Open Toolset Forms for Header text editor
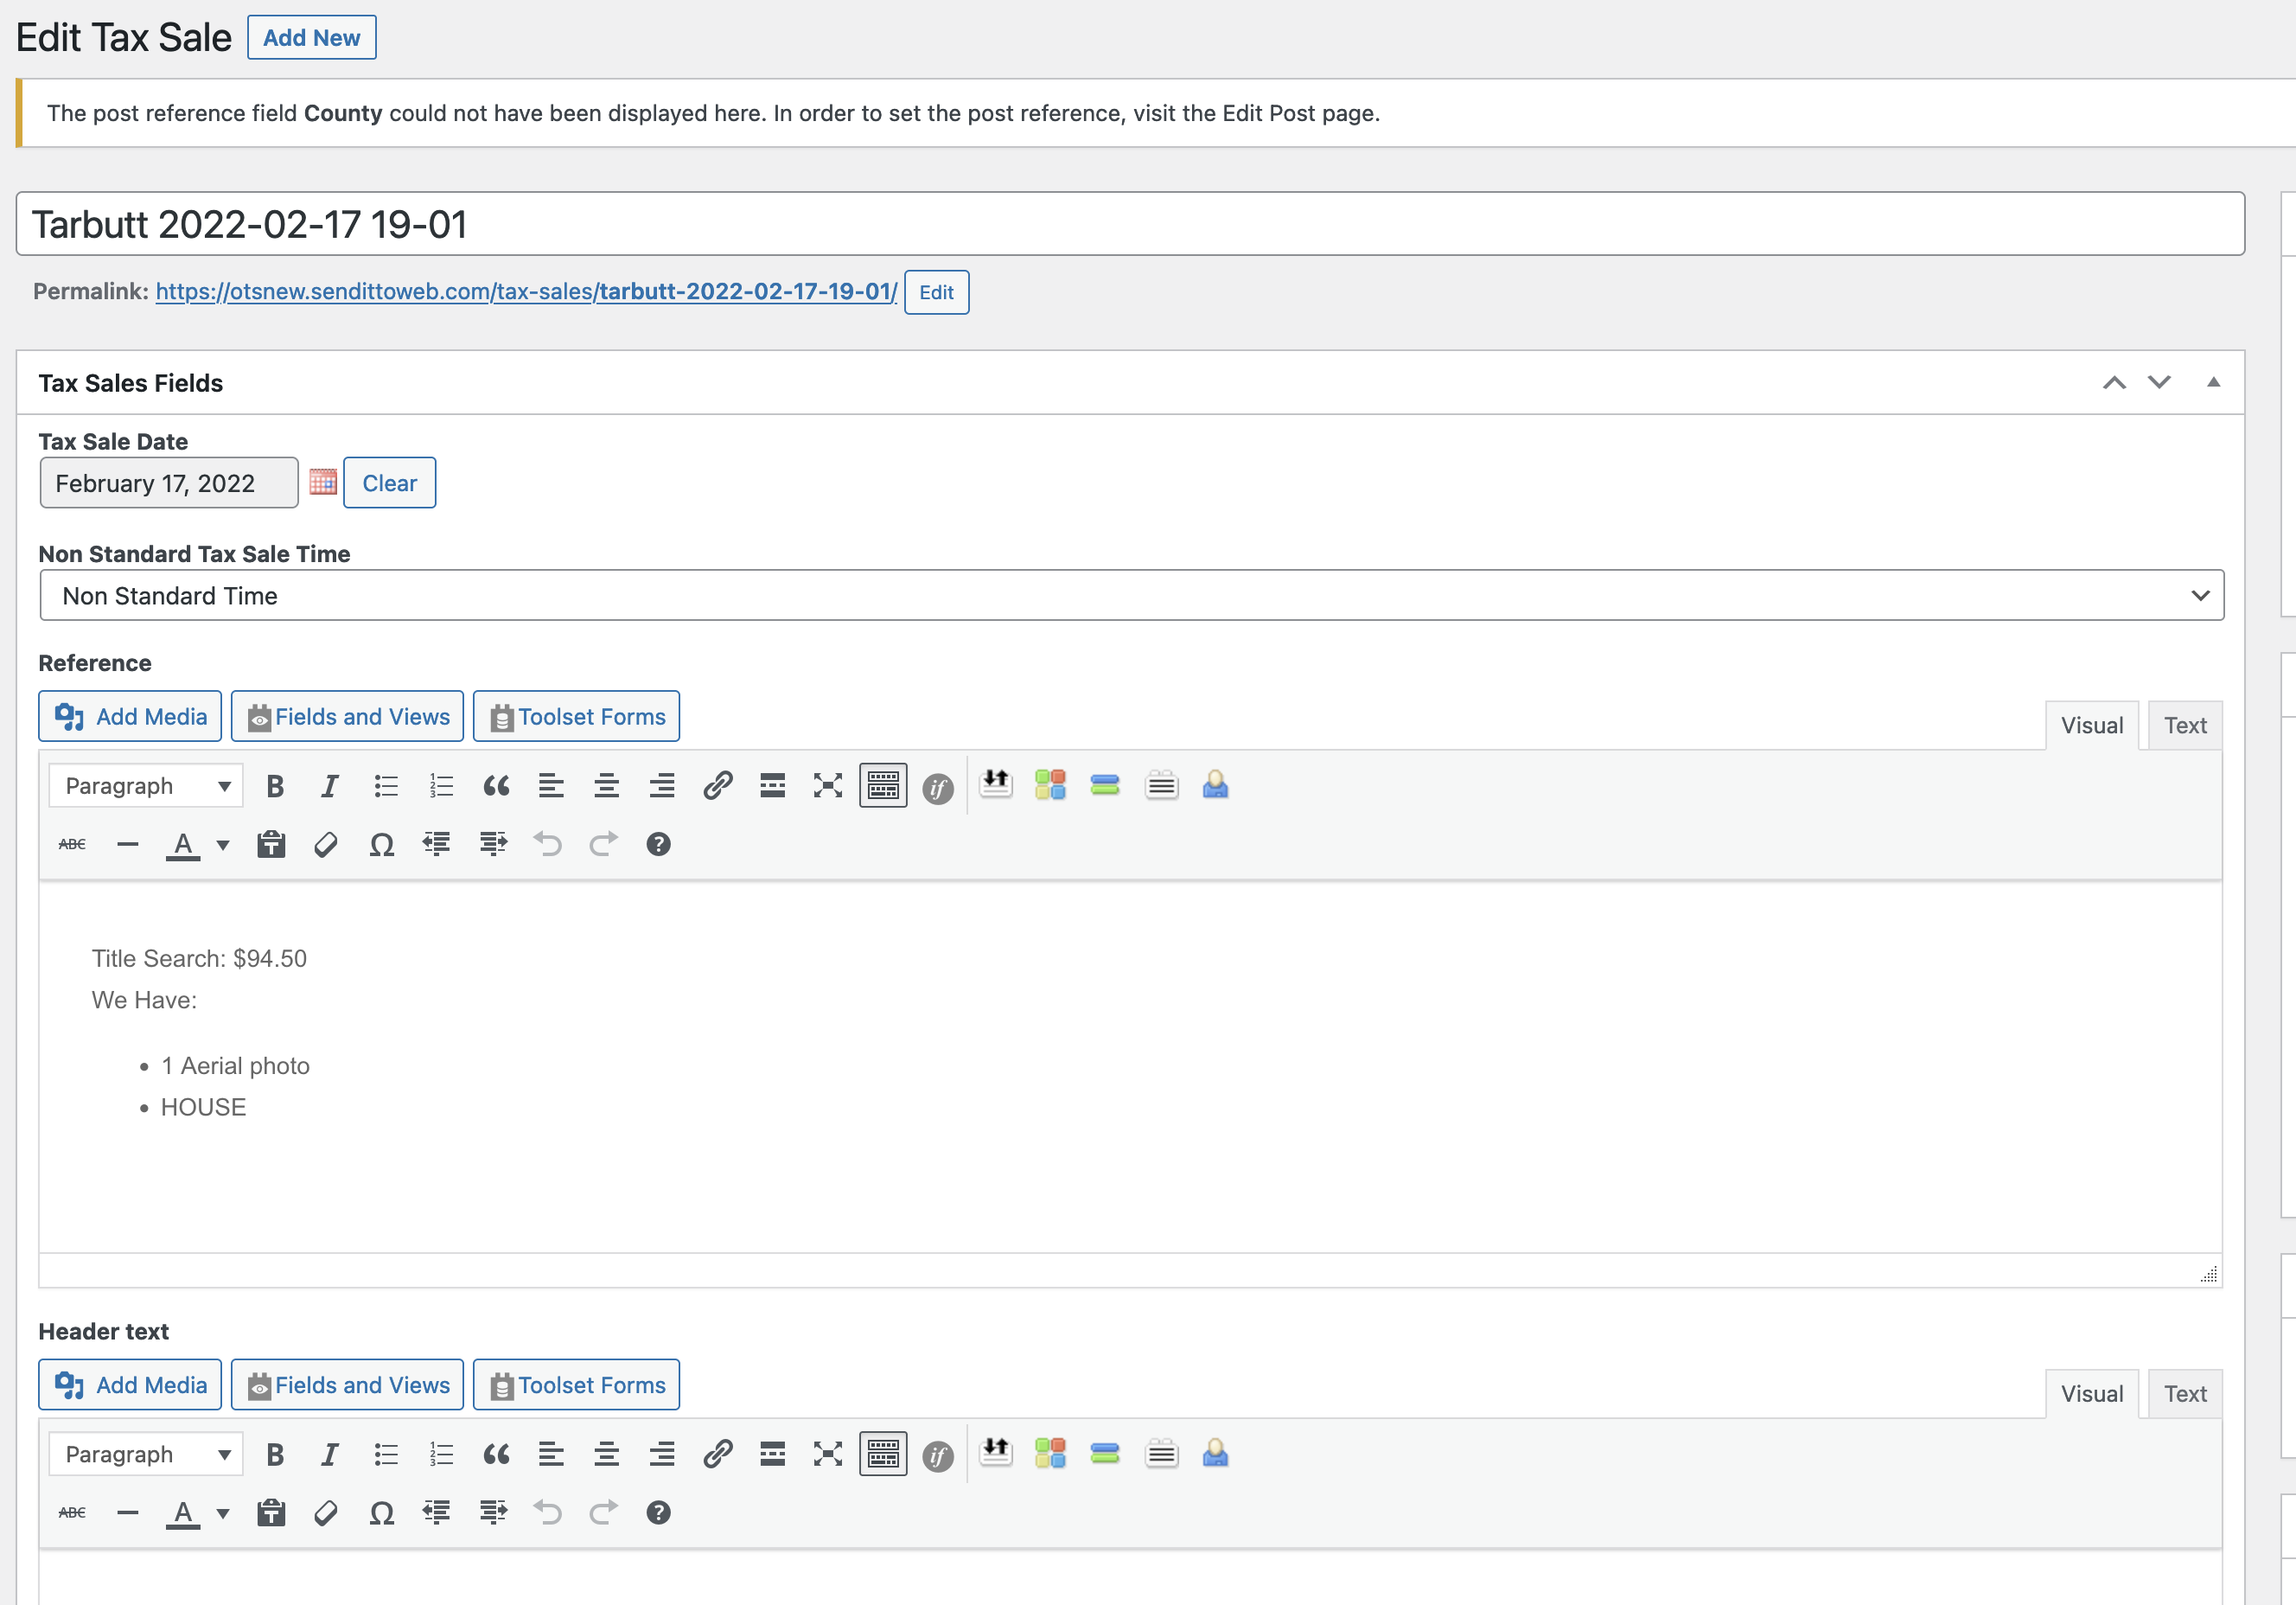 576,1384
